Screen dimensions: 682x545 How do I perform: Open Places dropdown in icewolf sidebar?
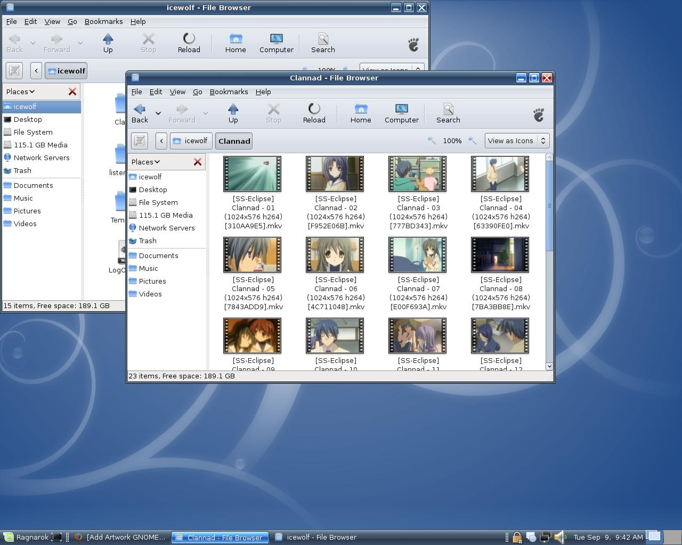tap(20, 92)
